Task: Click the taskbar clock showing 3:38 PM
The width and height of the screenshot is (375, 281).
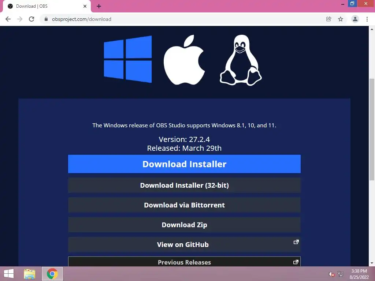Action: [359, 274]
